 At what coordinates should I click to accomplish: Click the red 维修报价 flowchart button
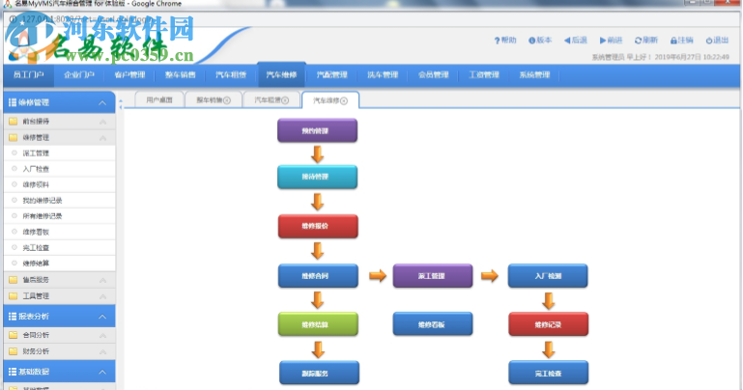coord(318,226)
